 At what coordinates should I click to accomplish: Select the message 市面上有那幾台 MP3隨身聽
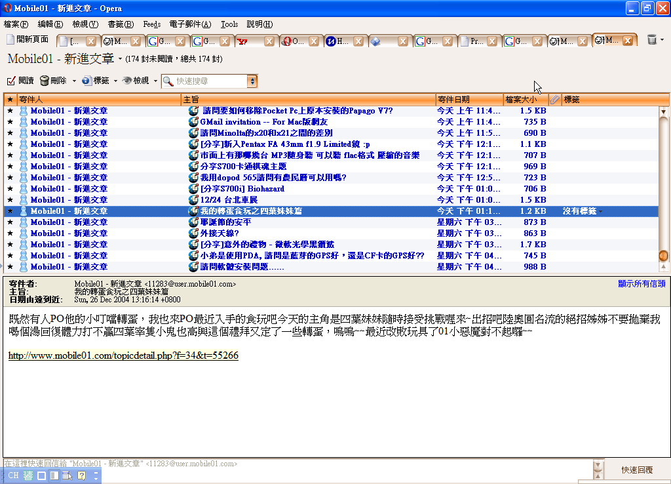tap(331, 155)
